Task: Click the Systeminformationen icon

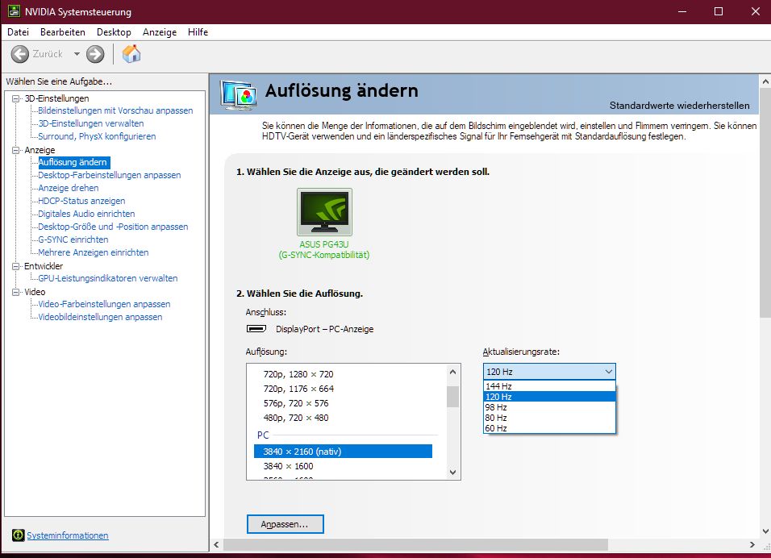Action: pyautogui.click(x=19, y=535)
